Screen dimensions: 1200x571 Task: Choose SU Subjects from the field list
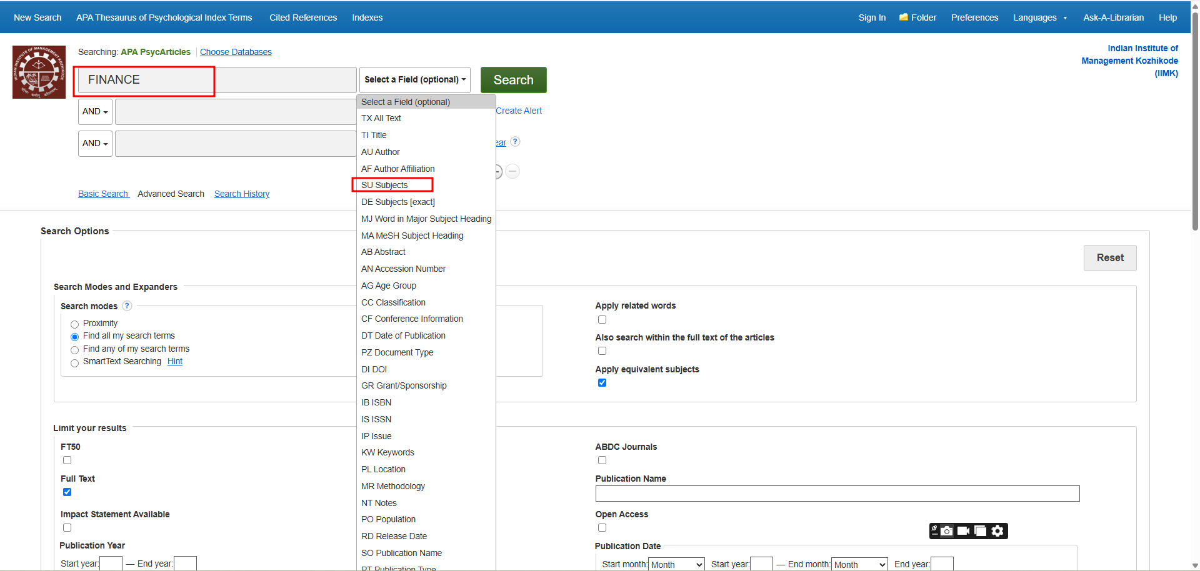pos(384,185)
